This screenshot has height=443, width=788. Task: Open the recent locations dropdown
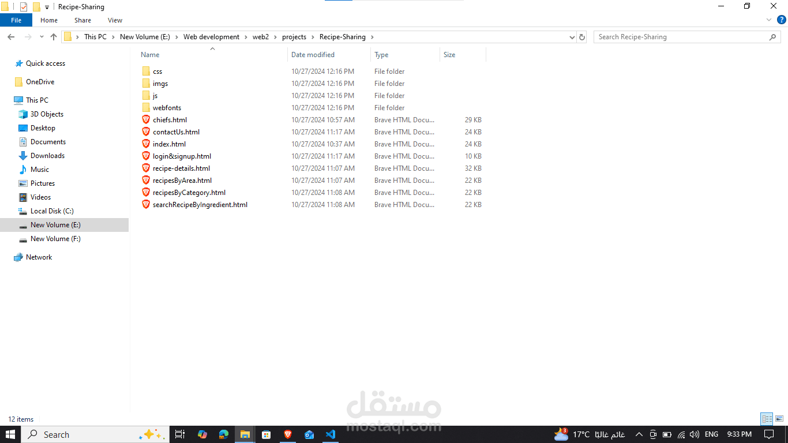click(x=42, y=37)
